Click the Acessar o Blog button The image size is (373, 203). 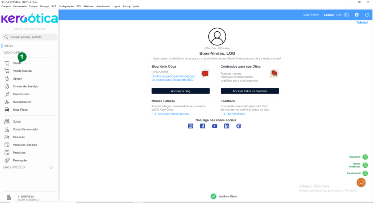[x=181, y=91]
